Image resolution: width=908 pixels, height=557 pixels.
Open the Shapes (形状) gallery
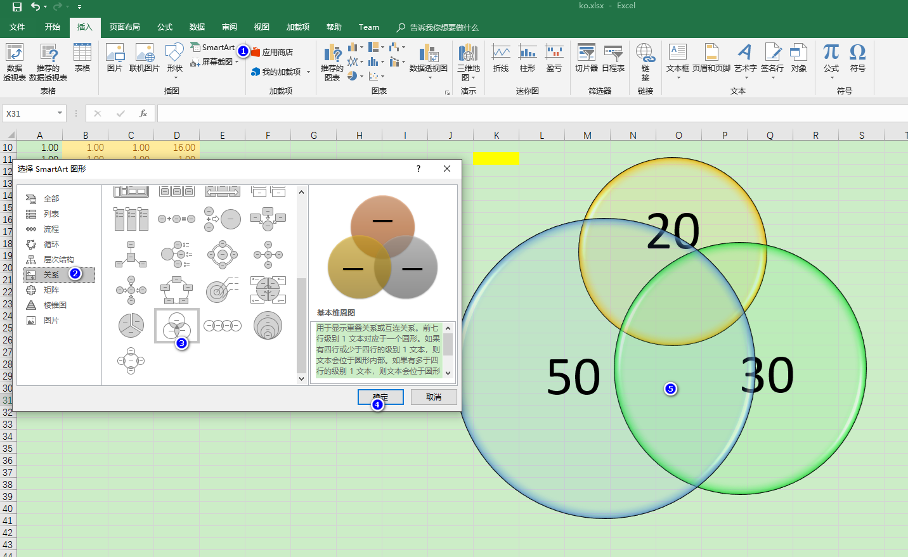point(175,61)
